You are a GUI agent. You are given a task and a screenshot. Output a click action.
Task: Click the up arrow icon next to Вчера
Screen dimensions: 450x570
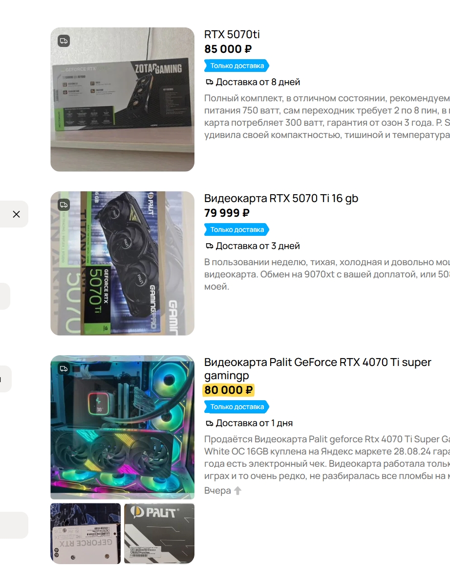click(x=237, y=491)
